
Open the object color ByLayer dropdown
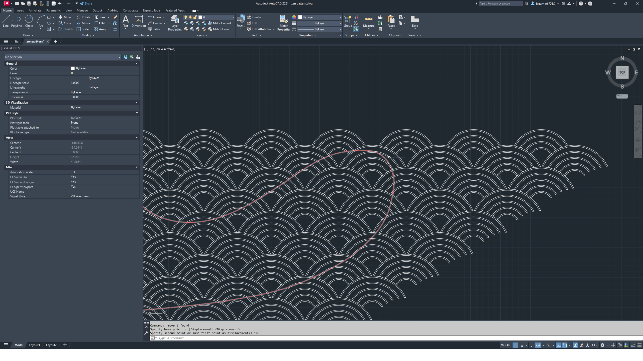click(x=320, y=17)
